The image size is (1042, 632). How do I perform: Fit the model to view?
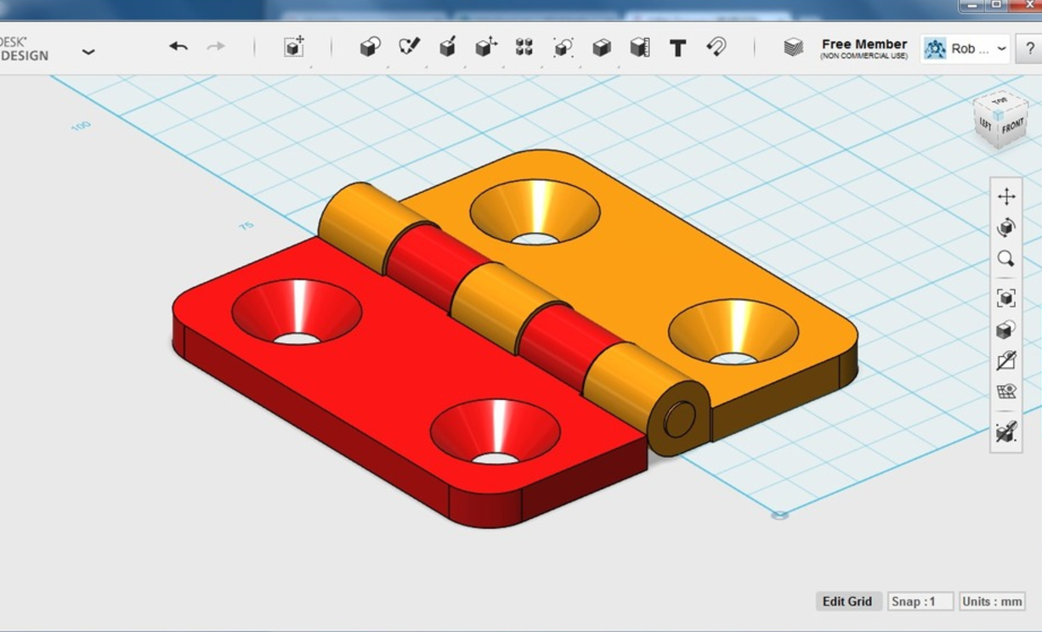coord(1006,298)
